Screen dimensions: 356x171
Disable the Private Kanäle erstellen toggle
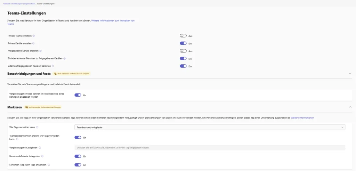183,43
